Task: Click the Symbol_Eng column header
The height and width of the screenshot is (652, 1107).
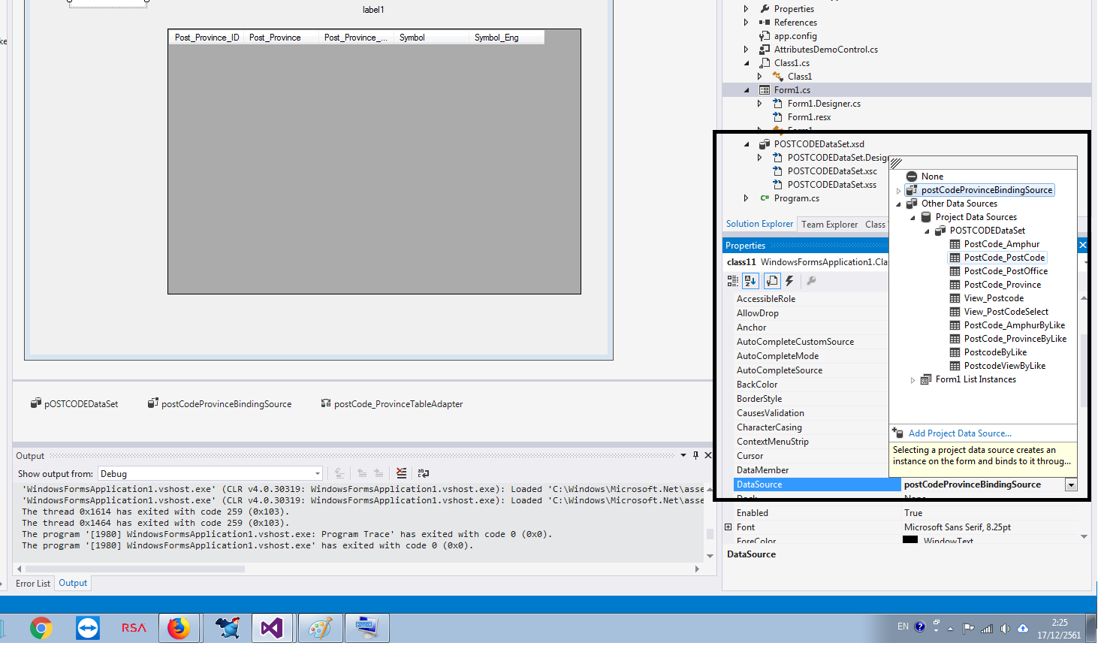Action: tap(507, 38)
